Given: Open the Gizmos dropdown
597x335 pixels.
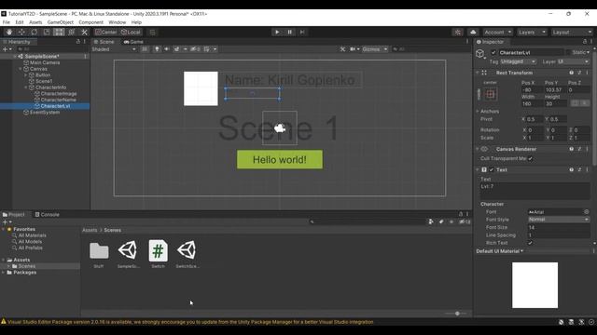Looking at the screenshot, I should coord(374,49).
